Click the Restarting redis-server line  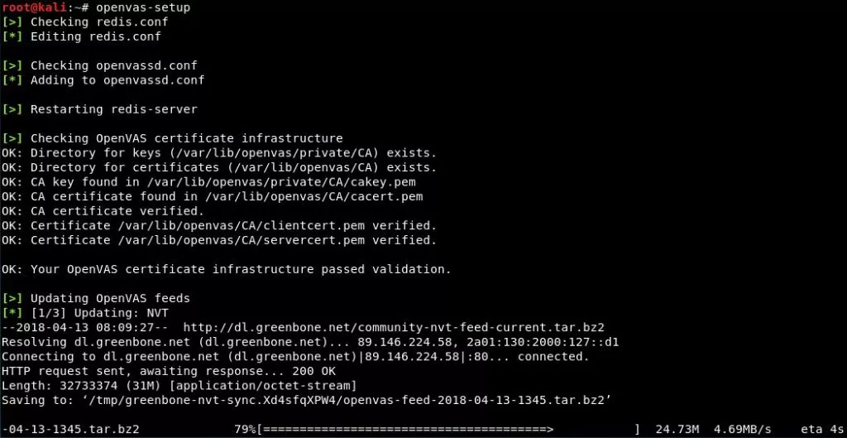[x=99, y=110]
